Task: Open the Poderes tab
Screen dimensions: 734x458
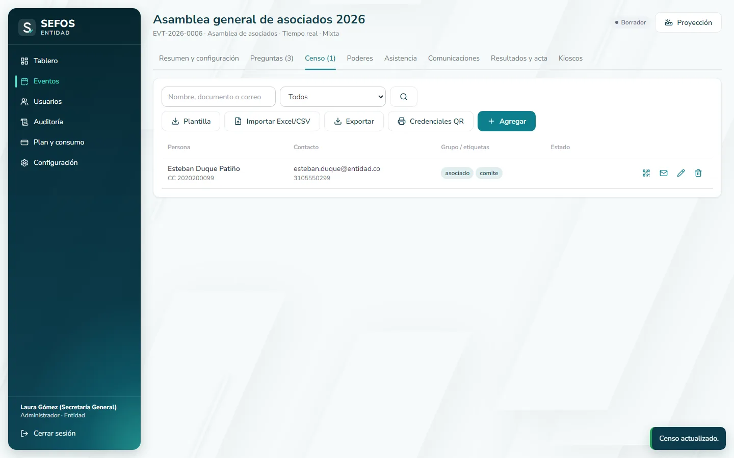Action: tap(360, 58)
